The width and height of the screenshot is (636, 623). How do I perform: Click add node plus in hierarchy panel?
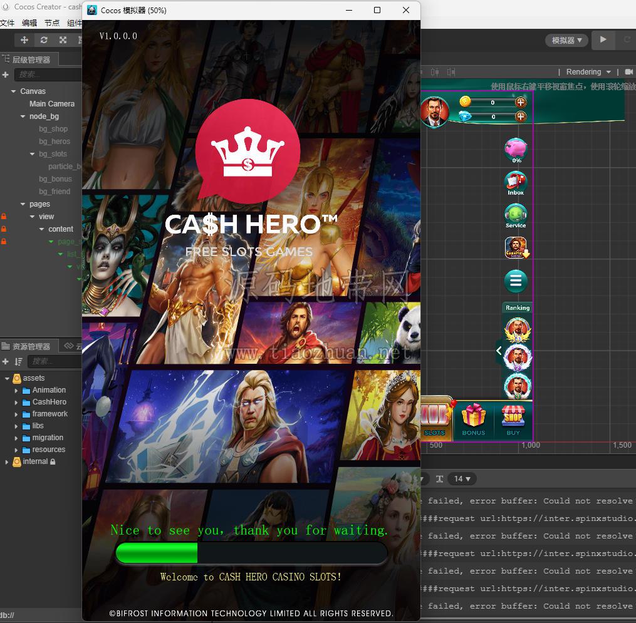[5, 75]
